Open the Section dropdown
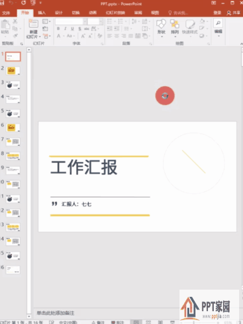243x324 pixels. tap(47, 36)
